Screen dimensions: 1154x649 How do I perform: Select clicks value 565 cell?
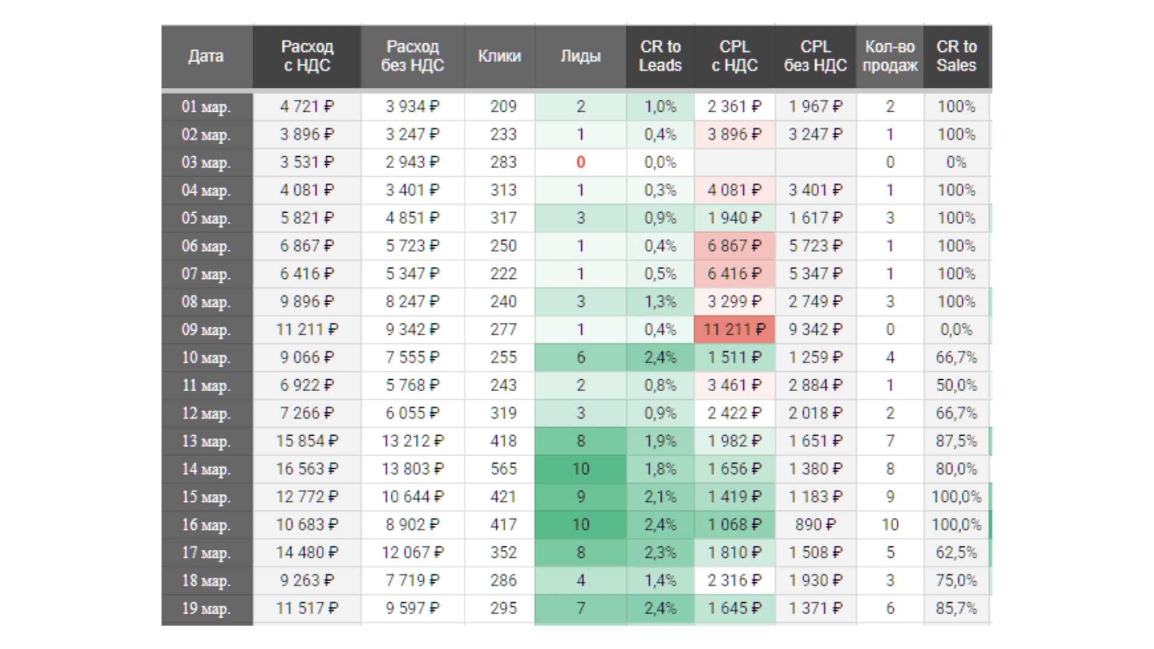(503, 469)
